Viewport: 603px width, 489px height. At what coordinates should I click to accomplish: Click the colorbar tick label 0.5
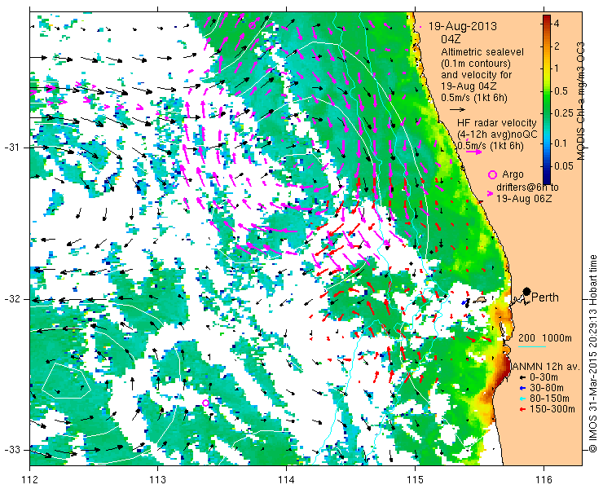(x=561, y=91)
